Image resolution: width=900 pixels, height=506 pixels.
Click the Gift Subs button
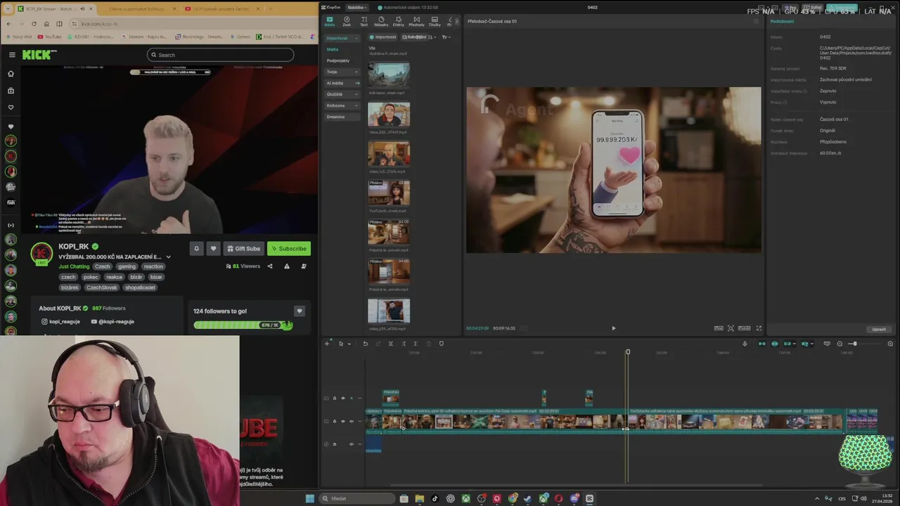tap(243, 248)
